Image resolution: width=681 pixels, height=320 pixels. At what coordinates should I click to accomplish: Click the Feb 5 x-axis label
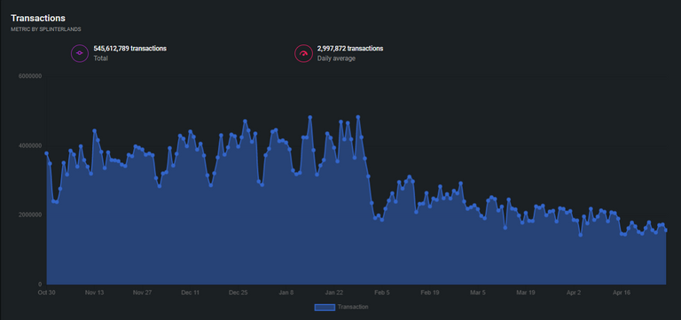click(382, 293)
